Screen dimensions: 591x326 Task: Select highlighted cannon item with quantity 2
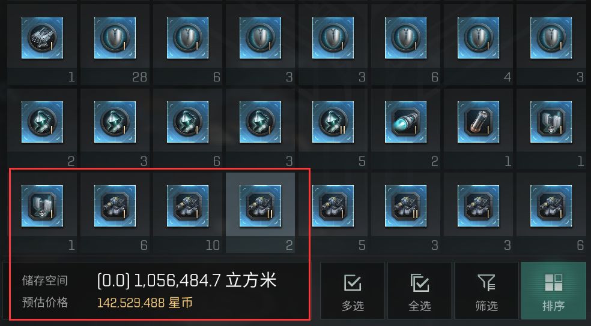pyautogui.click(x=261, y=213)
